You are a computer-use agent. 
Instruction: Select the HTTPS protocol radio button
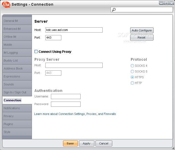coord(132,77)
